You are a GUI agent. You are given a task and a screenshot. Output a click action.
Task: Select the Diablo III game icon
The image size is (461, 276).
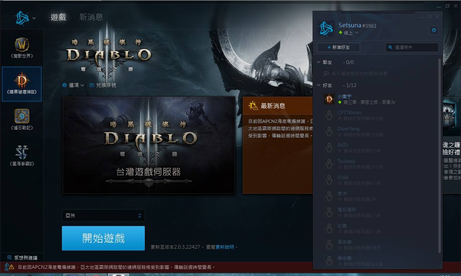pos(22,80)
